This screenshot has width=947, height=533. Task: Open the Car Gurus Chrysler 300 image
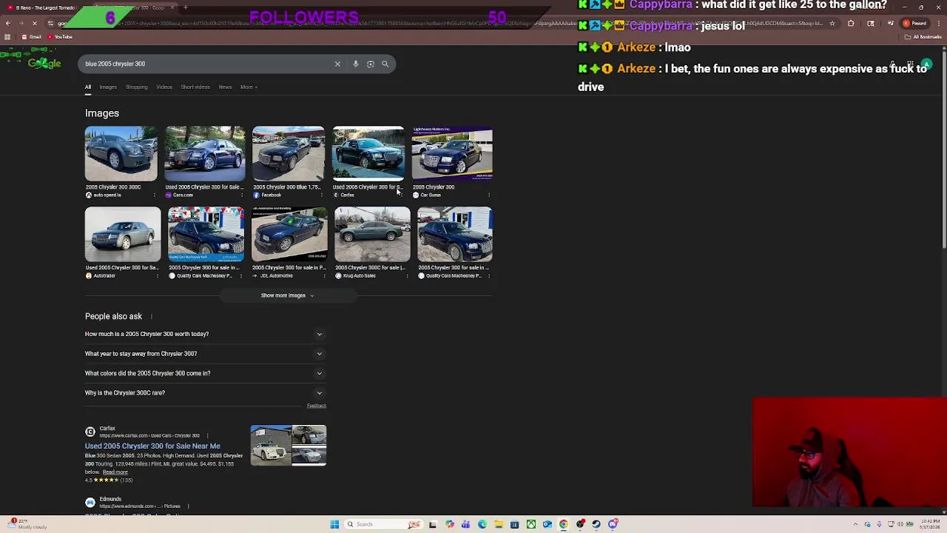point(452,154)
